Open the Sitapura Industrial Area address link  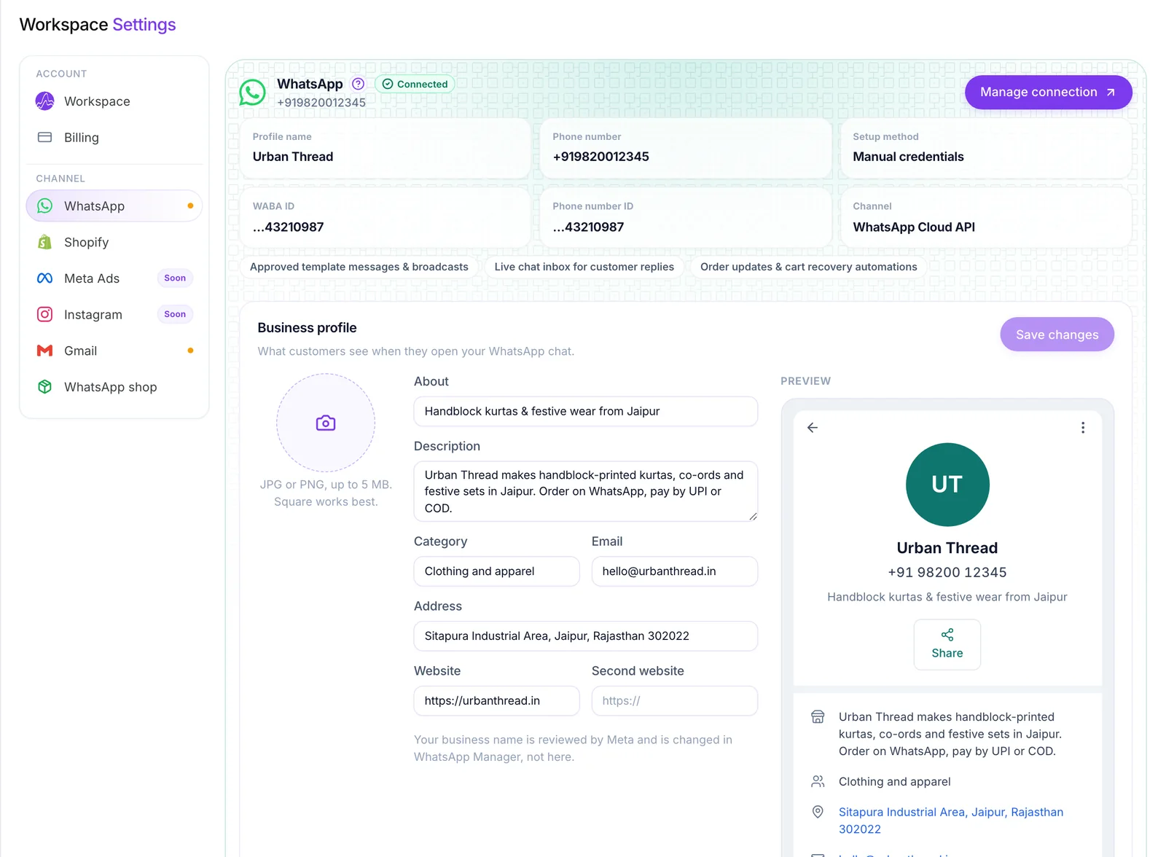click(950, 821)
